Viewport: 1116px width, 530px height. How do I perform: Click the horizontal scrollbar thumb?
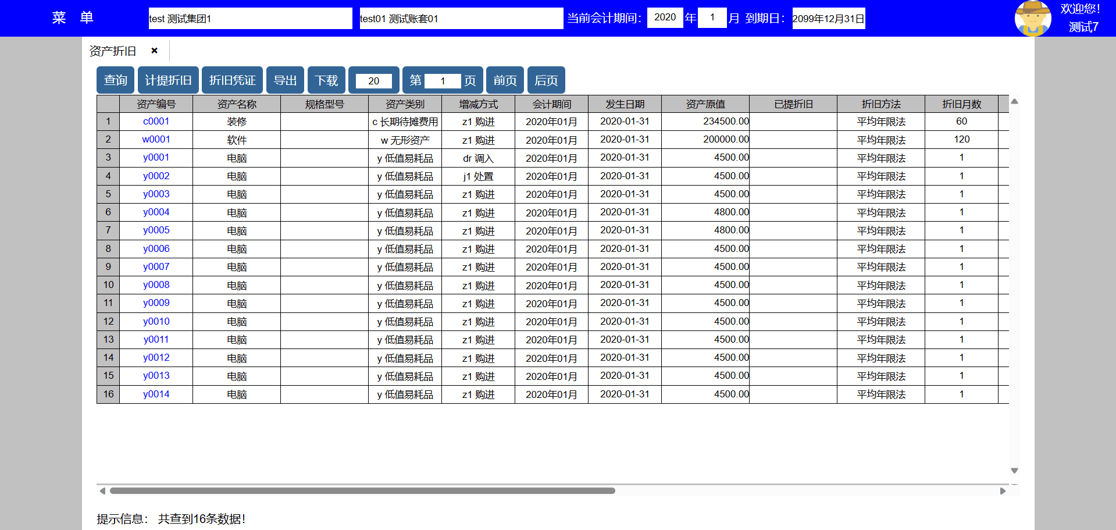pyautogui.click(x=362, y=491)
